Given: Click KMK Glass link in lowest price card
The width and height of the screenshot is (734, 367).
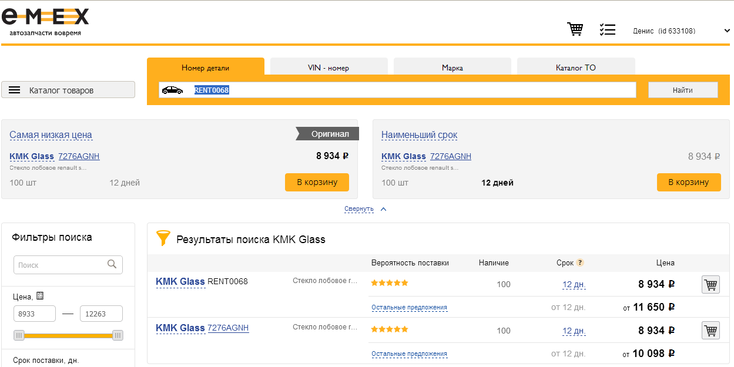Looking at the screenshot, I should point(32,156).
